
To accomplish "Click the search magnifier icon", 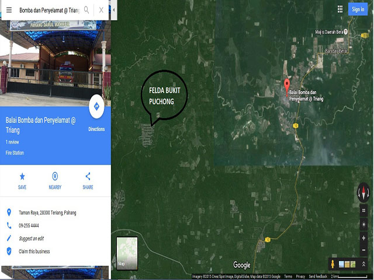I will tap(86, 10).
